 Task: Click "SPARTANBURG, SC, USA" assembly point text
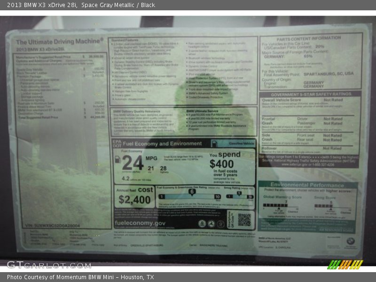pyautogui.click(x=329, y=74)
